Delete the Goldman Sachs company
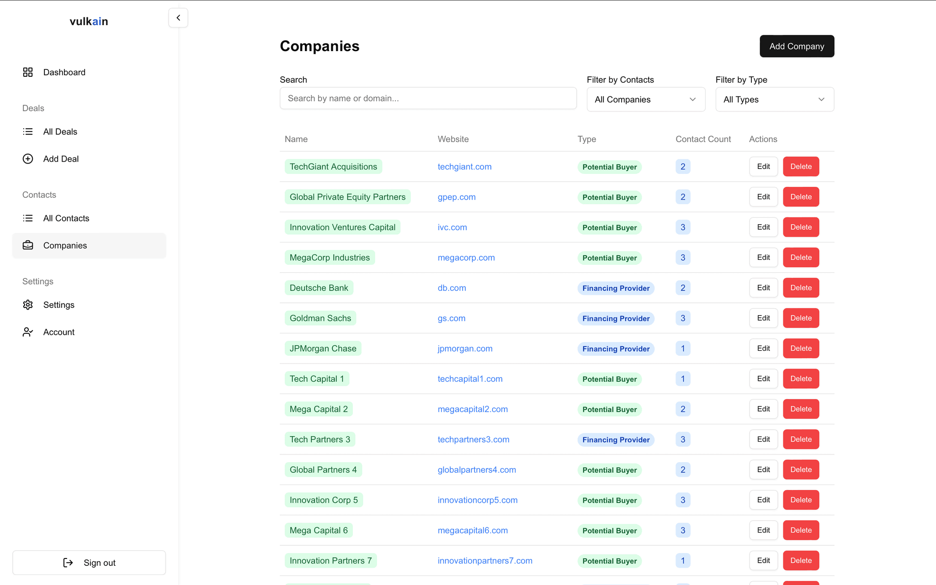Viewport: 936px width, 585px height. pyautogui.click(x=801, y=318)
